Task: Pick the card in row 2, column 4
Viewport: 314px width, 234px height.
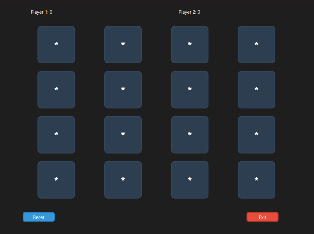Action: (256, 90)
